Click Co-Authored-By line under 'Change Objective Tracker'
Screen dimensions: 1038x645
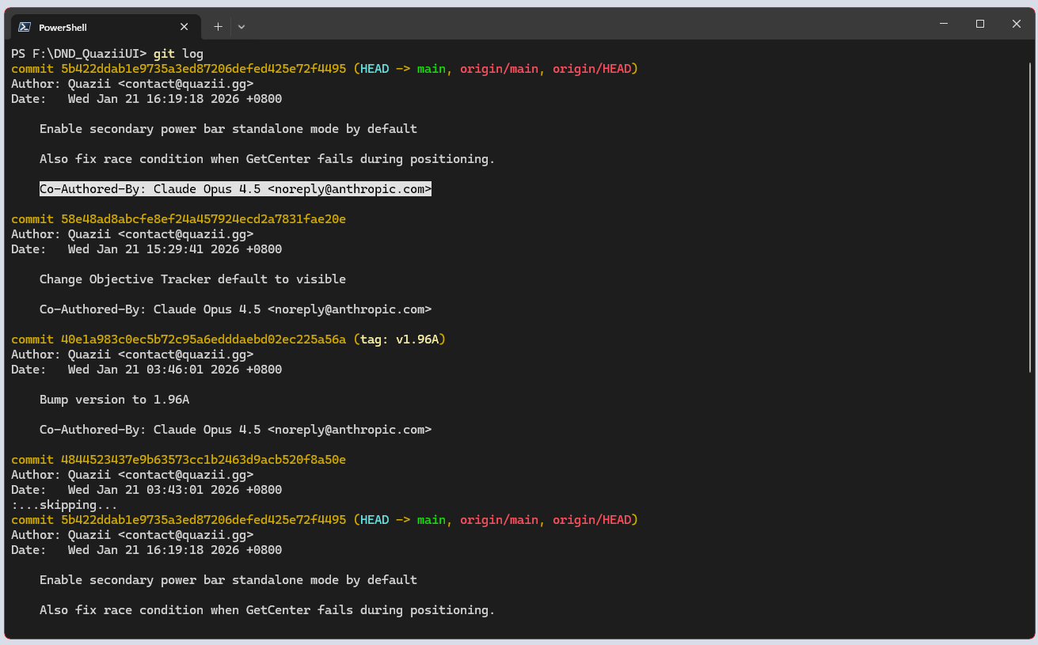click(x=235, y=309)
